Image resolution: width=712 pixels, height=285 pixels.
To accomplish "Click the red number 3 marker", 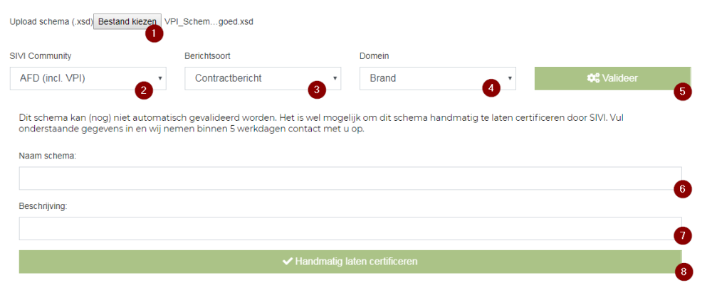I will [316, 90].
